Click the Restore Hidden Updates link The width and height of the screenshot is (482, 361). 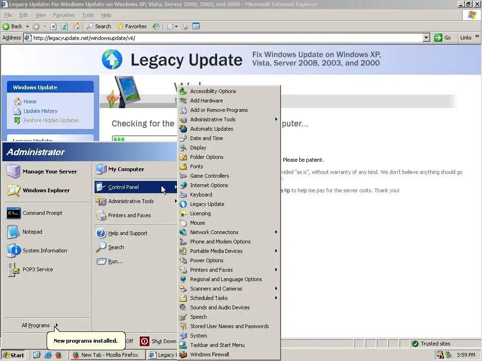pyautogui.click(x=51, y=120)
